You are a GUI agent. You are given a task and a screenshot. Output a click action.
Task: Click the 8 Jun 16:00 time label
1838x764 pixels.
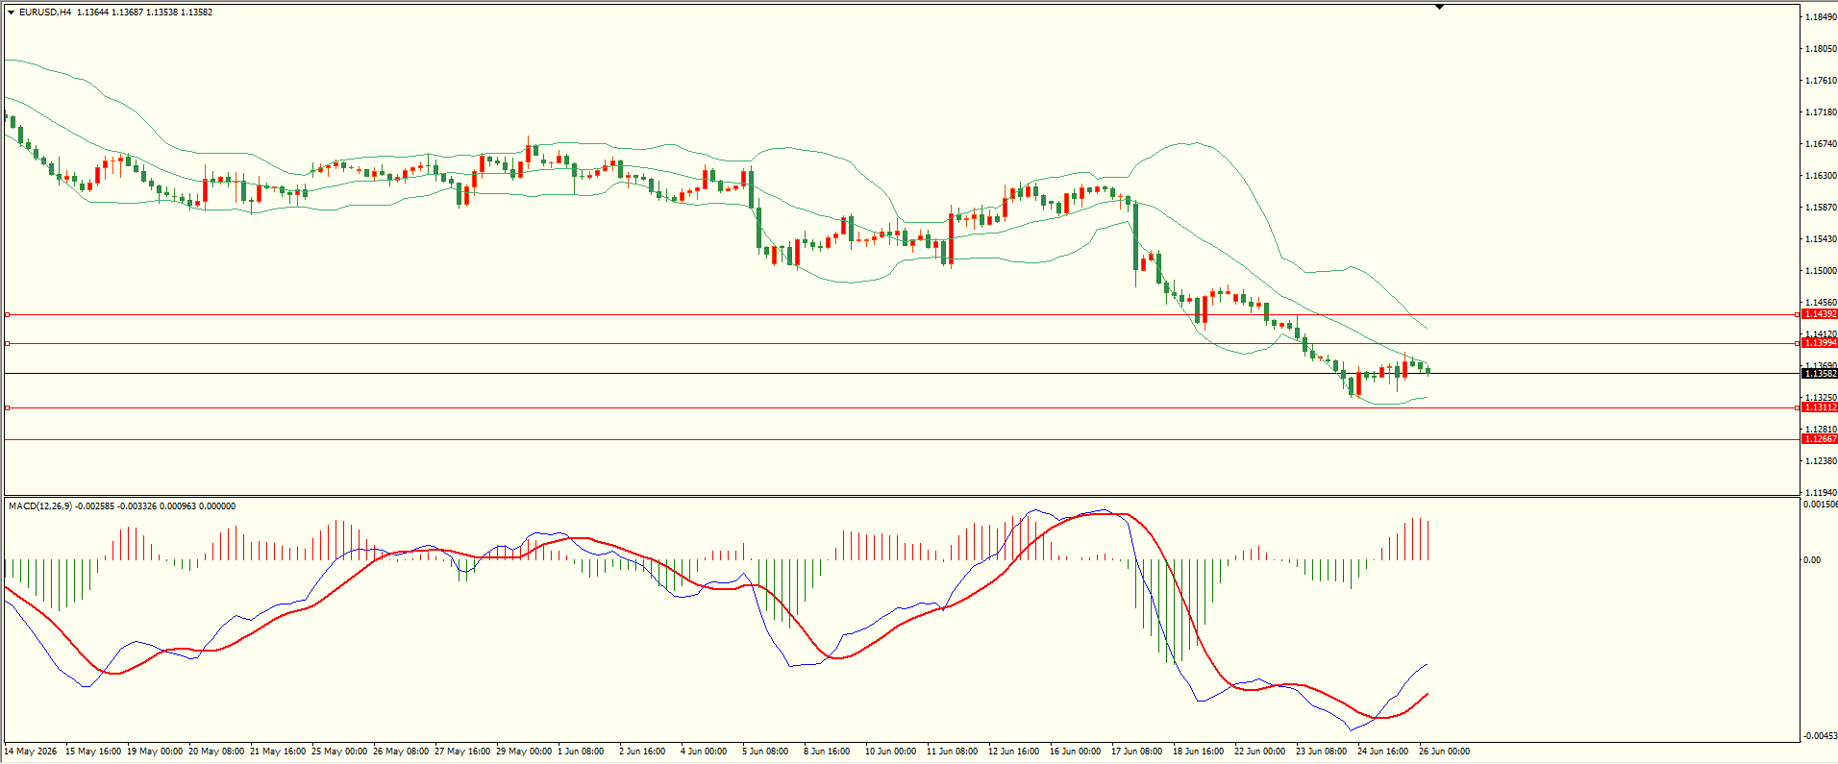coord(827,752)
